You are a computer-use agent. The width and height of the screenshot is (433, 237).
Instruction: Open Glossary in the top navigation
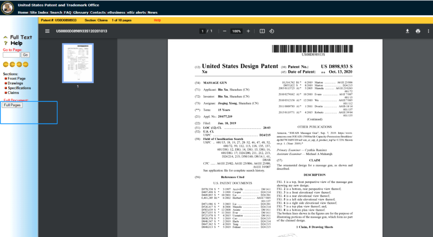point(81,12)
